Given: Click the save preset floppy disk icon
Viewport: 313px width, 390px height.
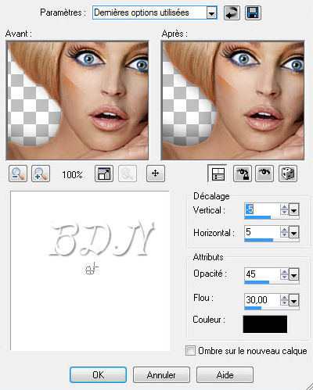Looking at the screenshot, I should coord(253,13).
